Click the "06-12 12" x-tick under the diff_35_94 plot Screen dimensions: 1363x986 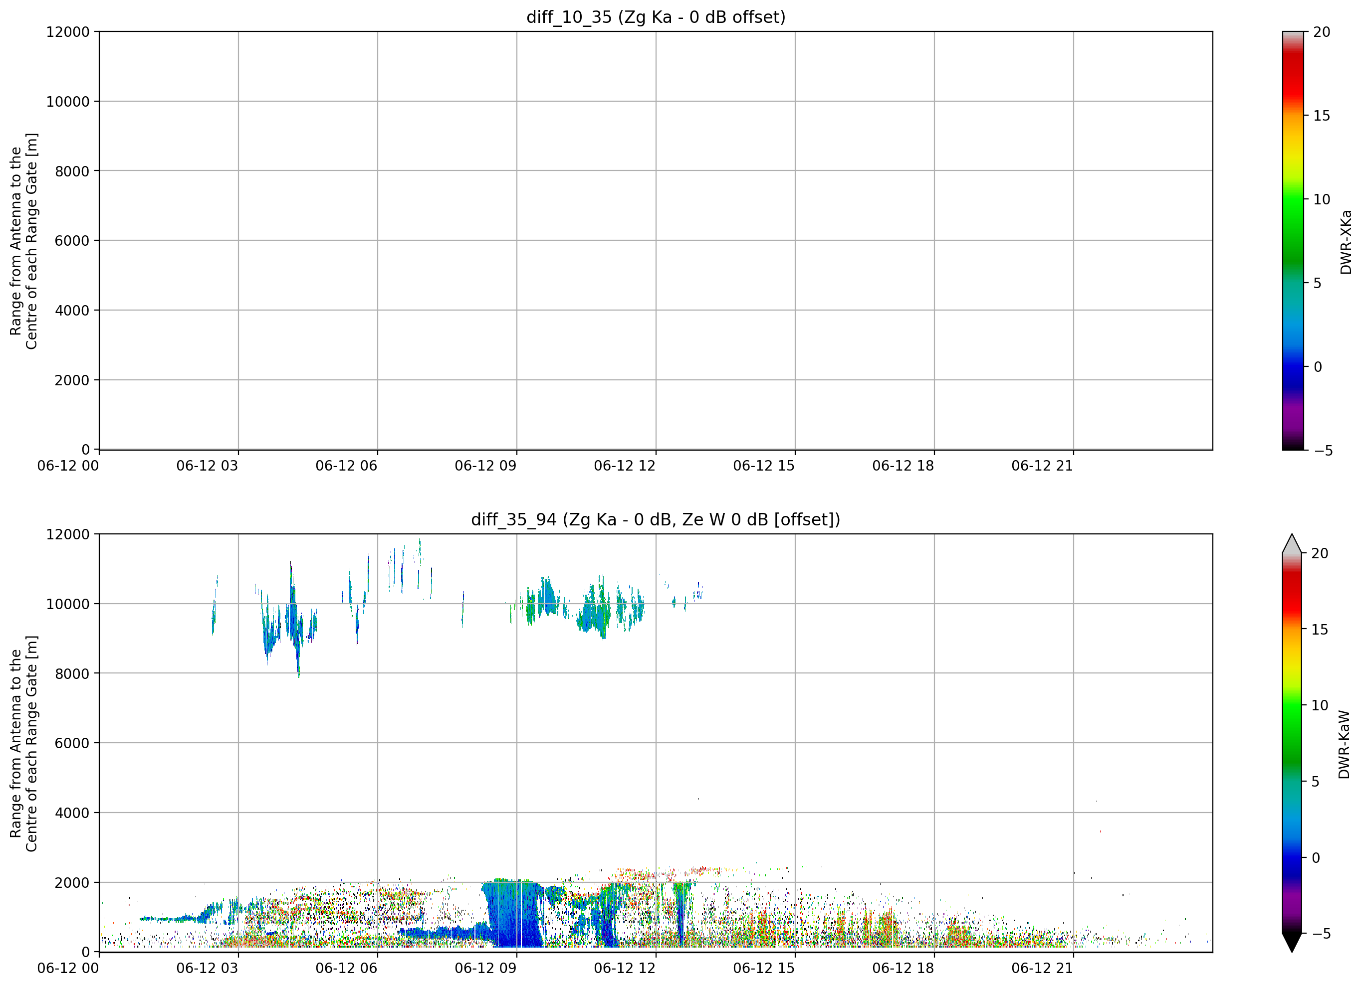pos(625,968)
